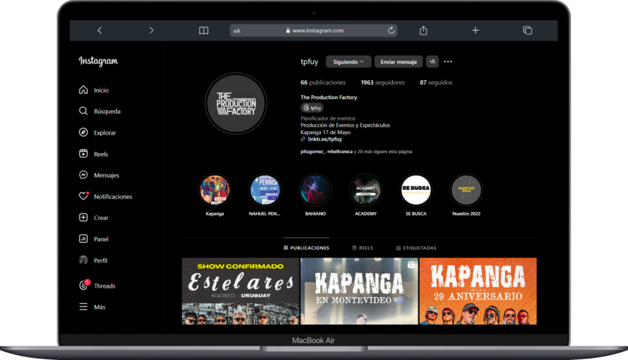Click the suggested accounts person-plus icon

(432, 62)
